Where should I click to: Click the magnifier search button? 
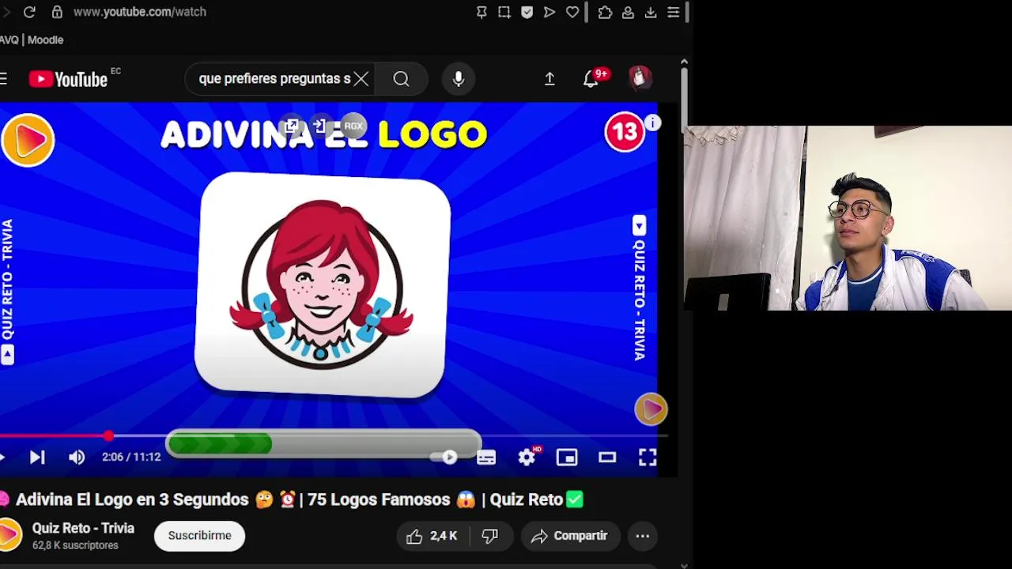click(x=401, y=79)
